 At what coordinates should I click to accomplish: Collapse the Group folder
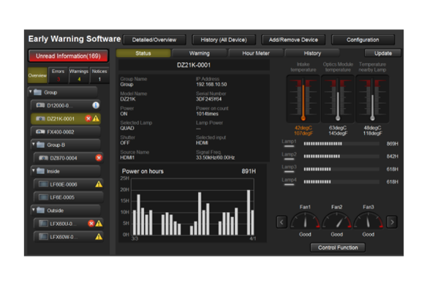31,92
